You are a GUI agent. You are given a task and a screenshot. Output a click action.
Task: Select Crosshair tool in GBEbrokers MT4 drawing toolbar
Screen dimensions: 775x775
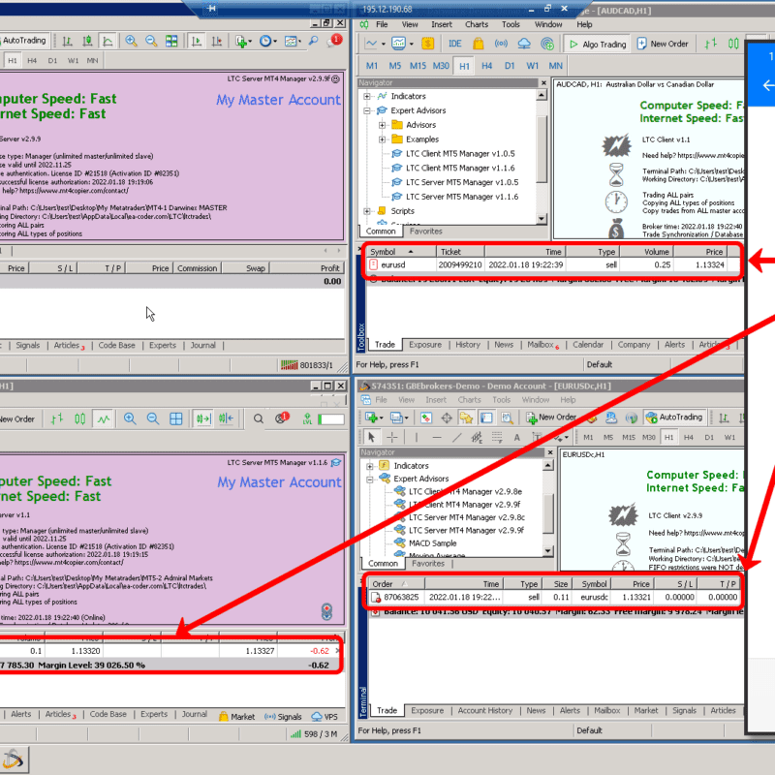(392, 438)
